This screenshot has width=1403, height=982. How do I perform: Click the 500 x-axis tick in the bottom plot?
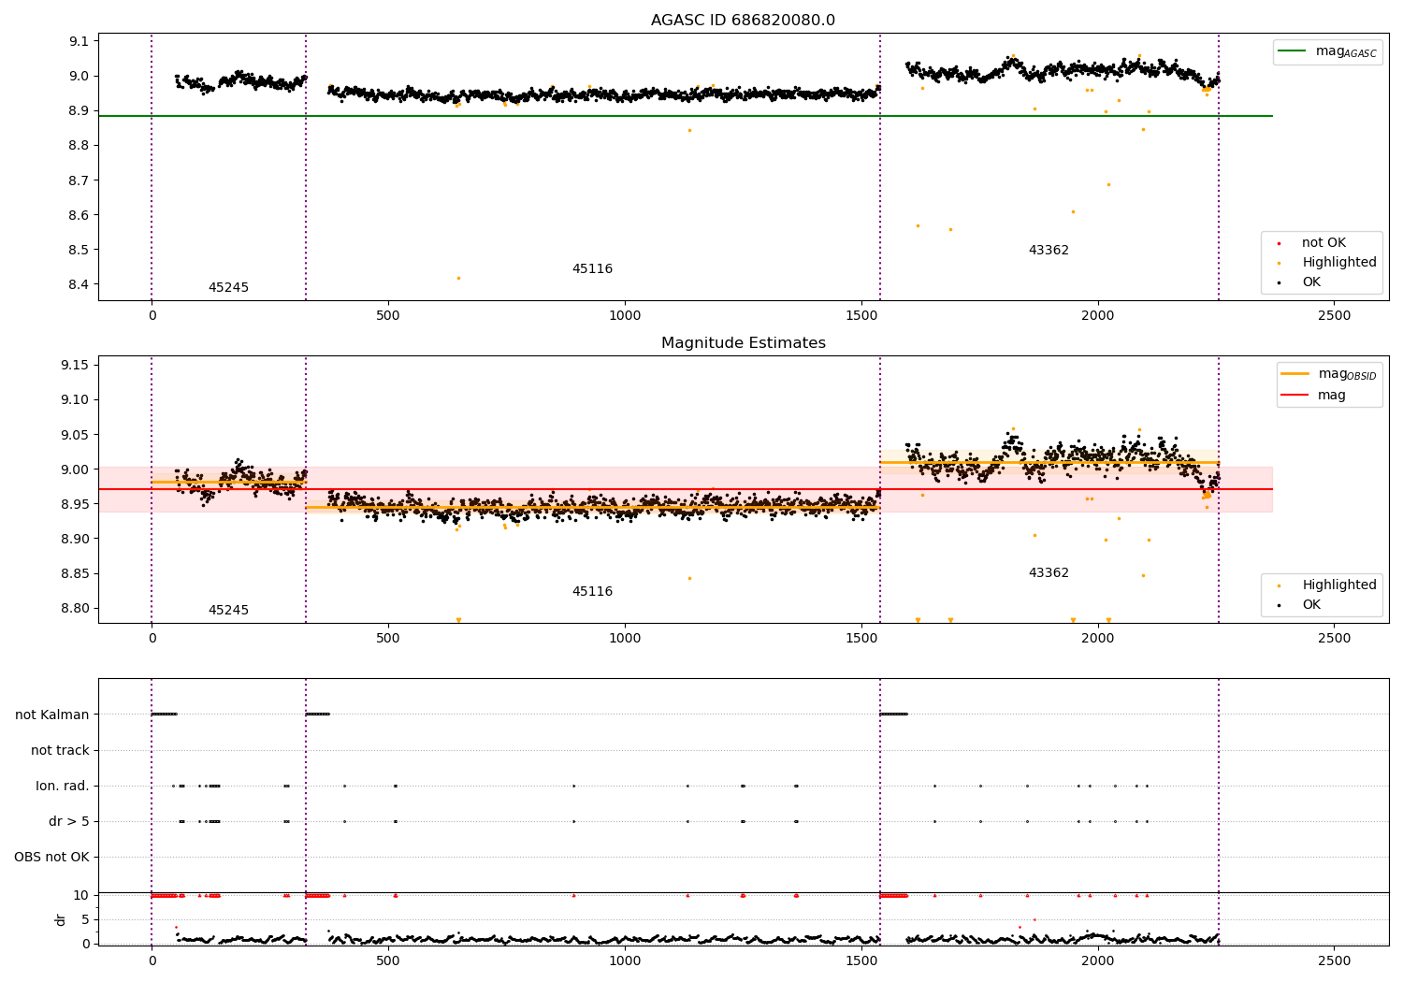388,960
